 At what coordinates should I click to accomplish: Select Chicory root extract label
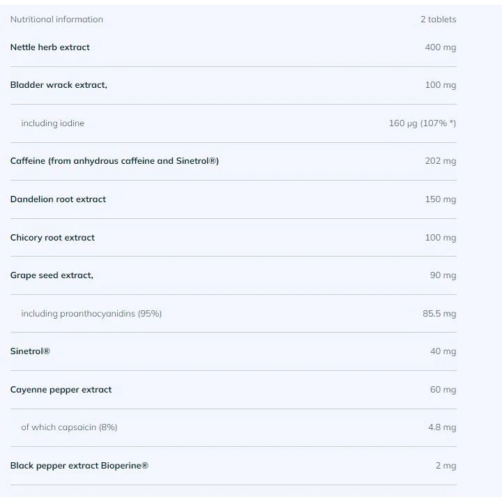click(52, 238)
